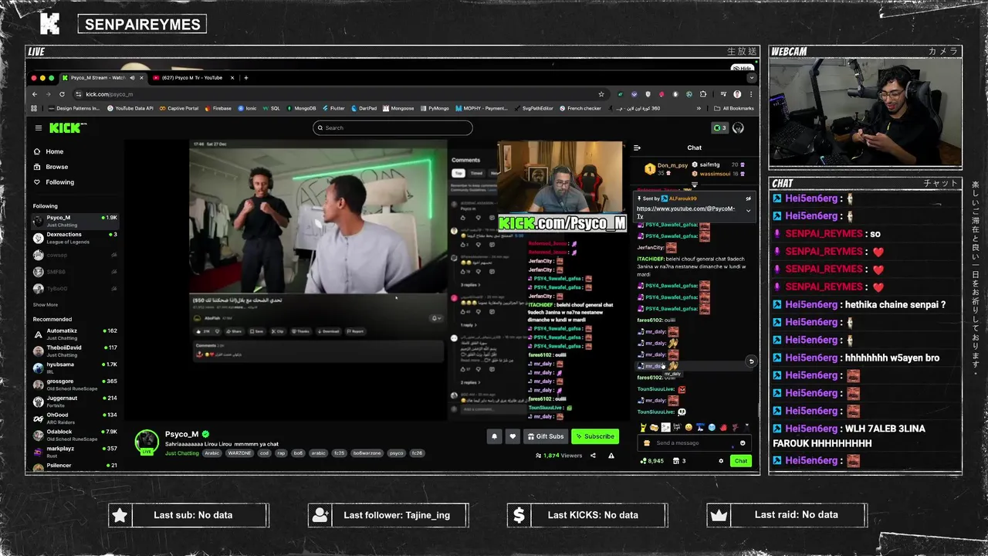Open the Kick hamburger menu
The height and width of the screenshot is (556, 988).
click(38, 127)
